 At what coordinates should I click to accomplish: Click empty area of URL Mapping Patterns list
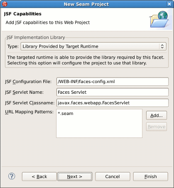pos(99,128)
